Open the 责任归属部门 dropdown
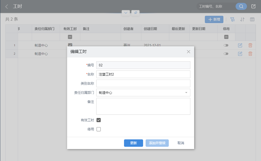 click(143, 93)
